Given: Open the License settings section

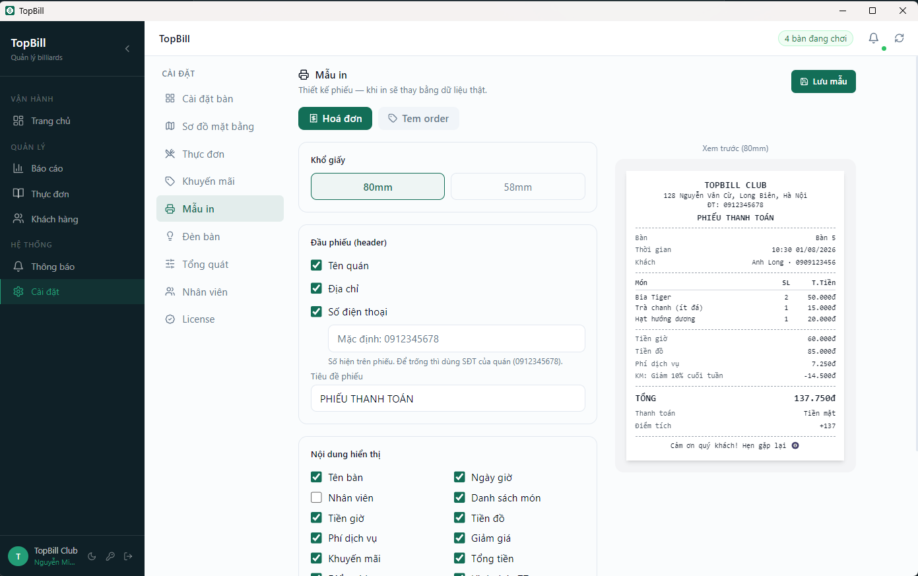Looking at the screenshot, I should click(220, 319).
